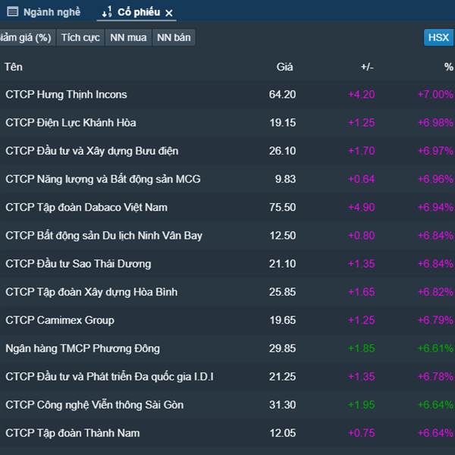The image size is (455, 455).
Task: Click percentage +6.82% of Hòa Bình
Action: 435,292
